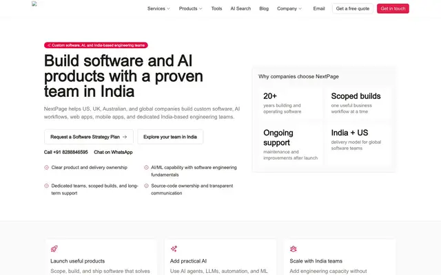Click the Launch useful products card title
Screen dimensions: 441x275
pos(78,261)
